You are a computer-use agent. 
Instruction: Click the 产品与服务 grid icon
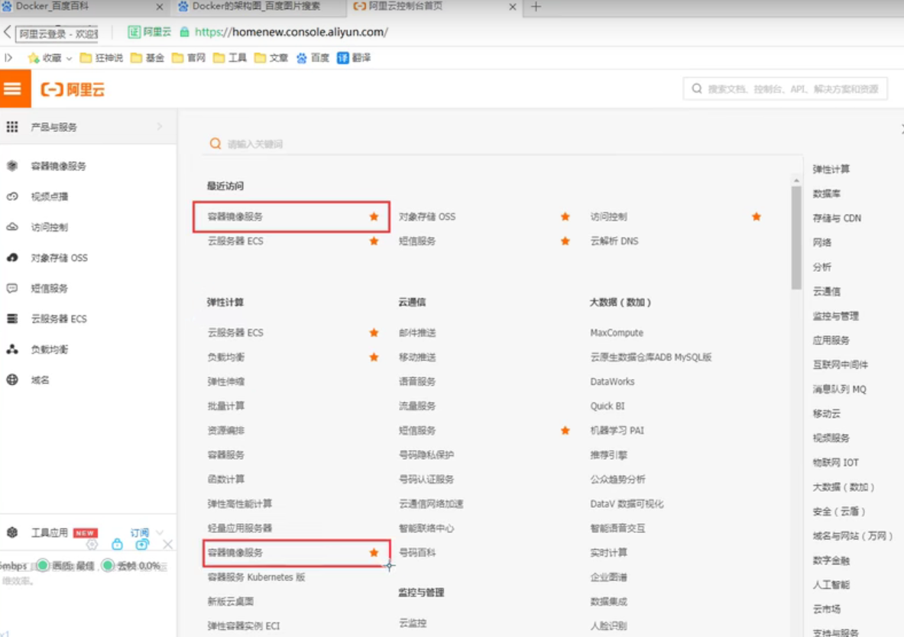[12, 127]
